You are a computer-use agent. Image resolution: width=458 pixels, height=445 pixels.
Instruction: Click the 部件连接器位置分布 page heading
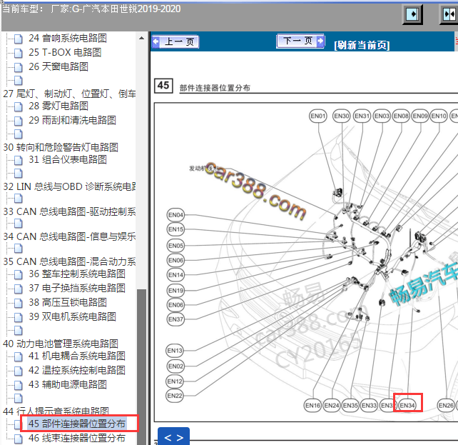pos(215,88)
